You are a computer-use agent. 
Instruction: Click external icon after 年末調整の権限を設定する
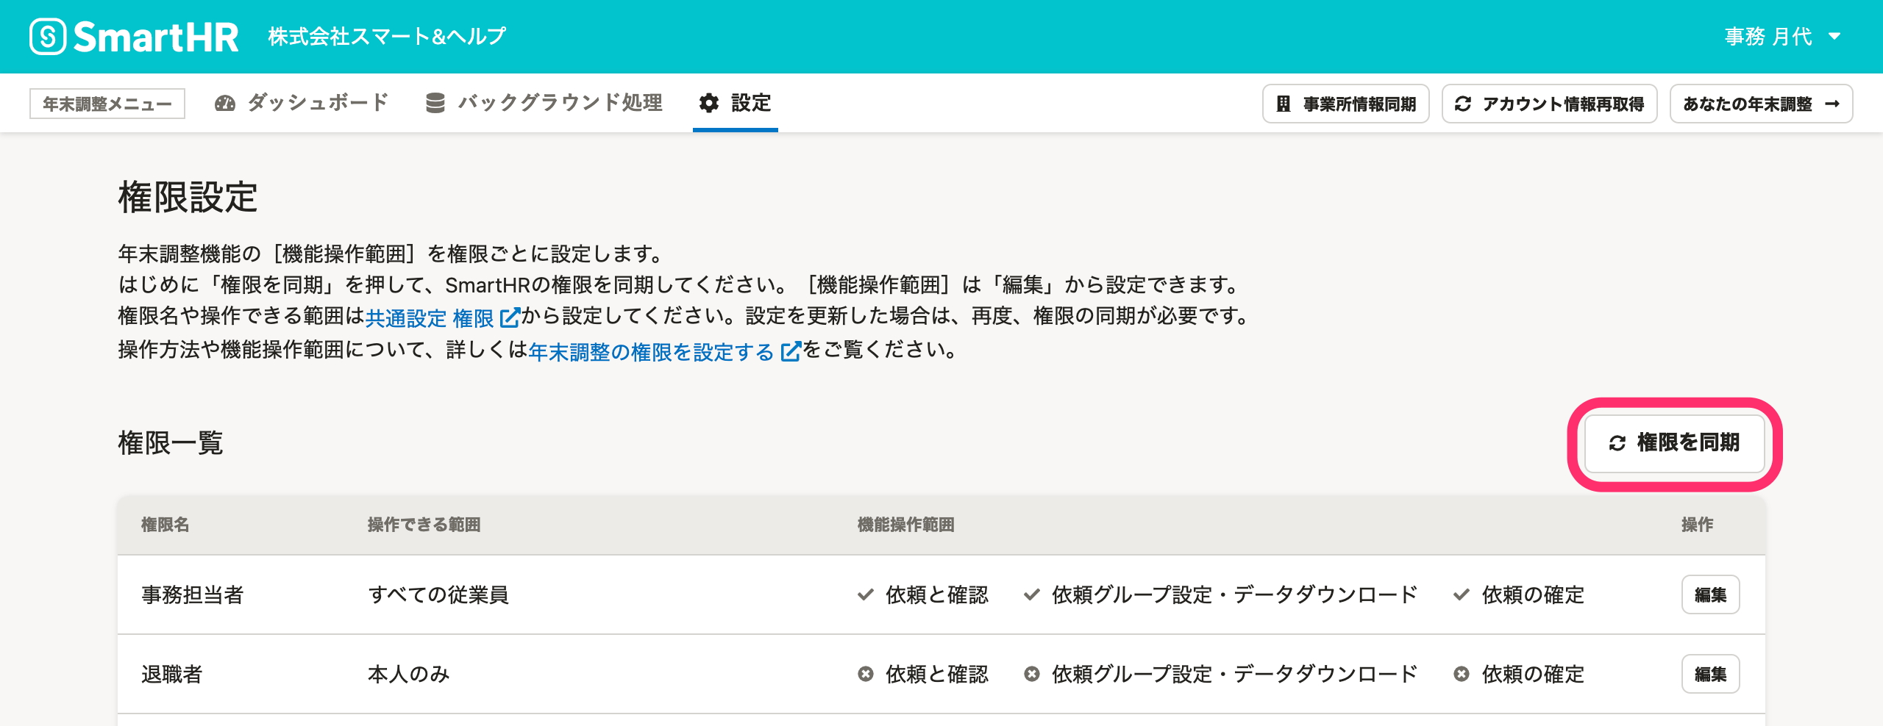coord(791,352)
